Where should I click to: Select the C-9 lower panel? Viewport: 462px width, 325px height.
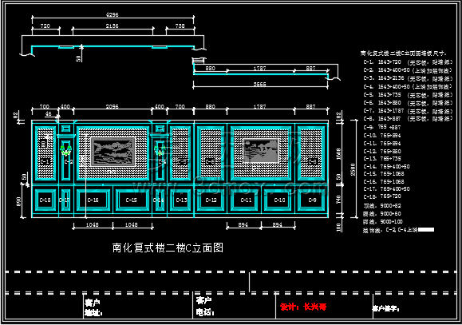[312, 200]
